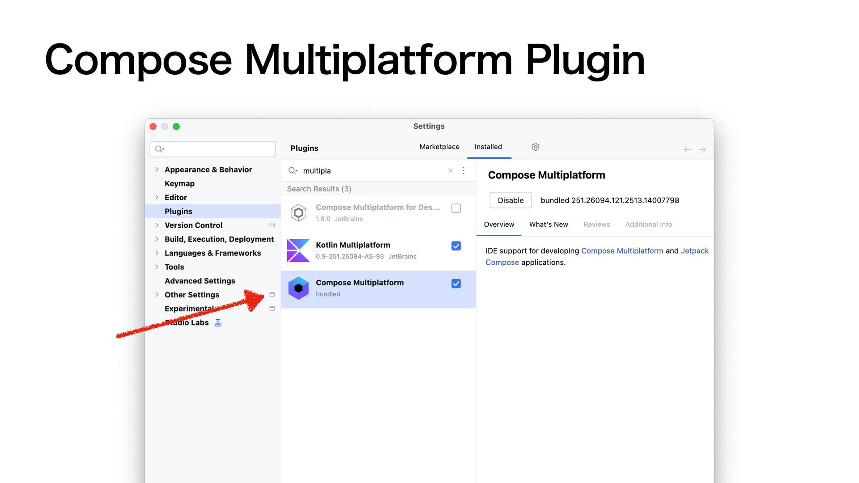Screen dimensions: 859x483
Task: Open the Reviews tab
Action: (596, 224)
